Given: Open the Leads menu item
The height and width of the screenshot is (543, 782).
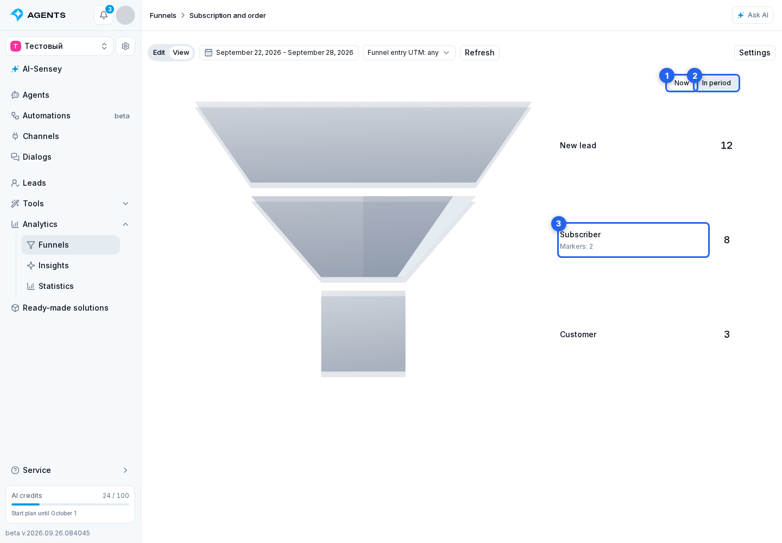Looking at the screenshot, I should (71, 183).
